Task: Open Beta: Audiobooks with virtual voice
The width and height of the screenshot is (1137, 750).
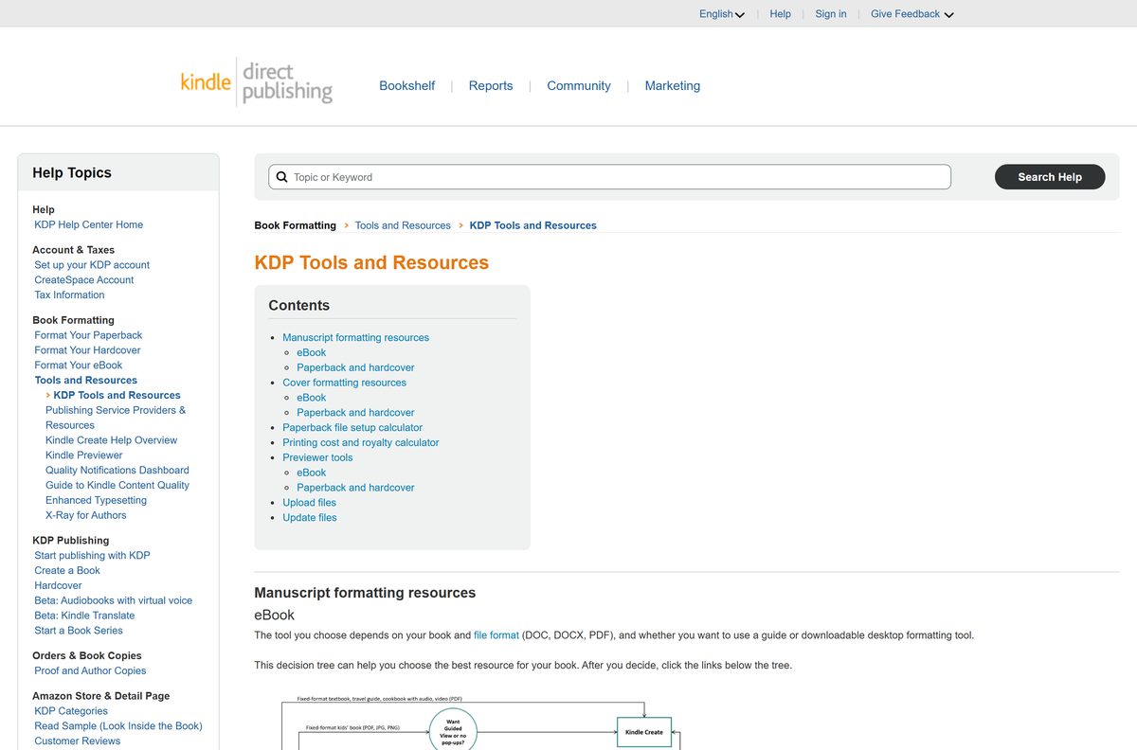Action: [113, 601]
